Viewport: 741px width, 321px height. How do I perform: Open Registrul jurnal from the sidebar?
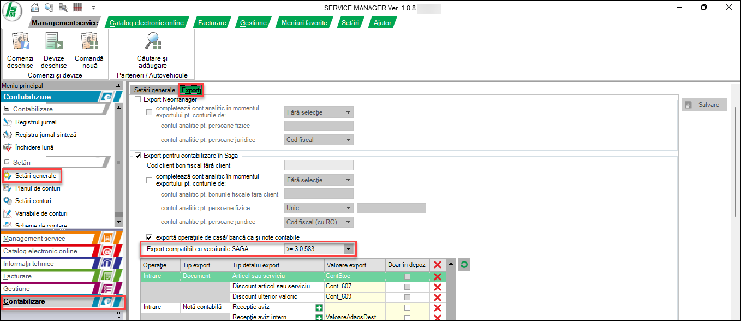36,122
